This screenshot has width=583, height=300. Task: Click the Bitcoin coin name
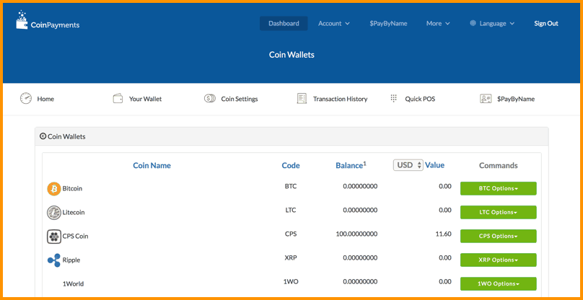tap(72, 189)
